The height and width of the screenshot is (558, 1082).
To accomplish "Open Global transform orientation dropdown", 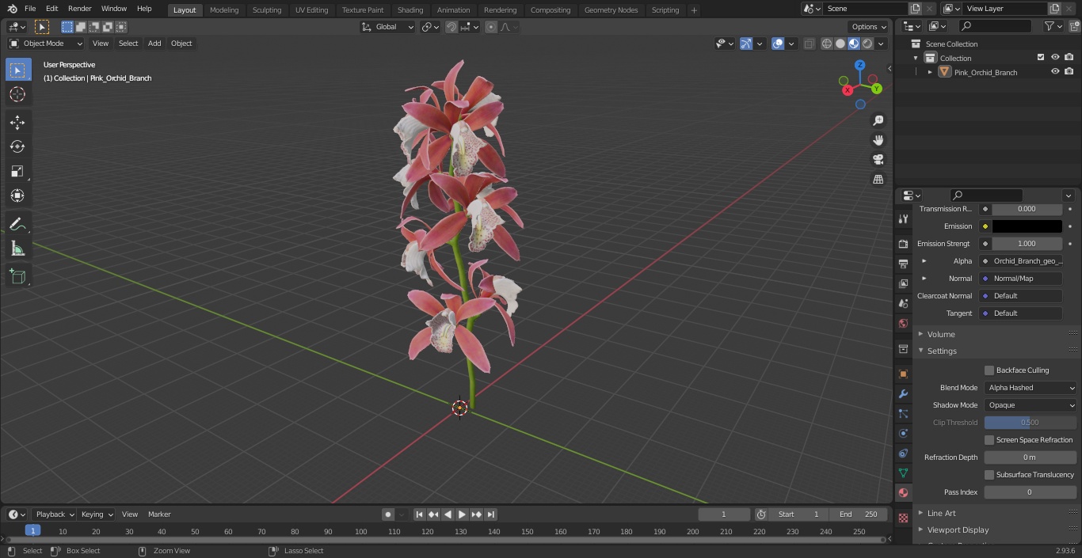I will pyautogui.click(x=388, y=27).
